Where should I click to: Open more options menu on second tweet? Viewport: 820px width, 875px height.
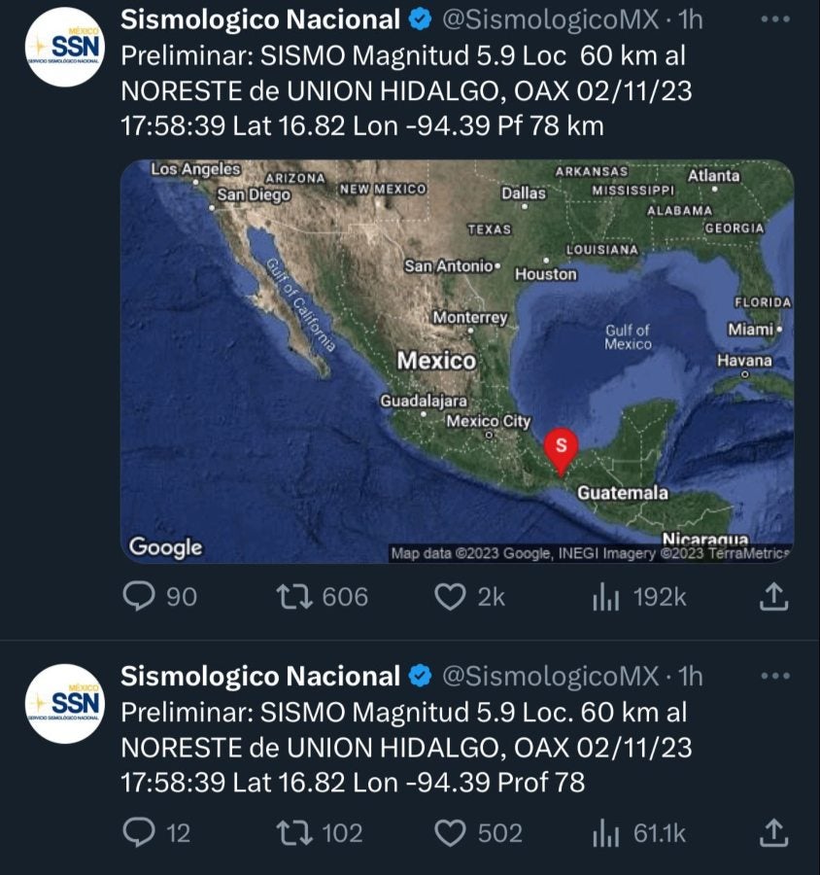pyautogui.click(x=774, y=676)
